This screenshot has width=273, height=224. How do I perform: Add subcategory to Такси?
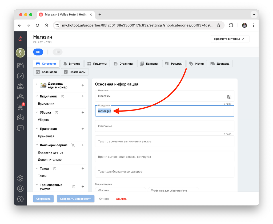point(83,168)
